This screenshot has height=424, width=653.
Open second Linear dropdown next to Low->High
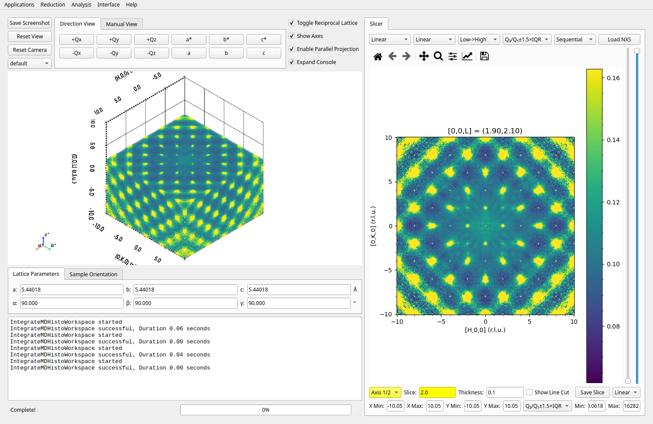tap(434, 39)
